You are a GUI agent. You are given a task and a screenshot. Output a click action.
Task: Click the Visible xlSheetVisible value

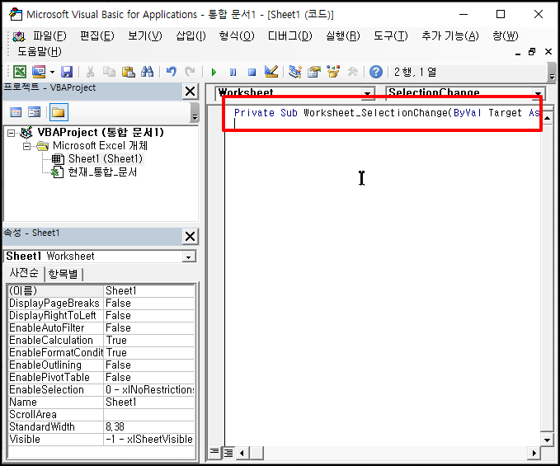click(x=149, y=440)
